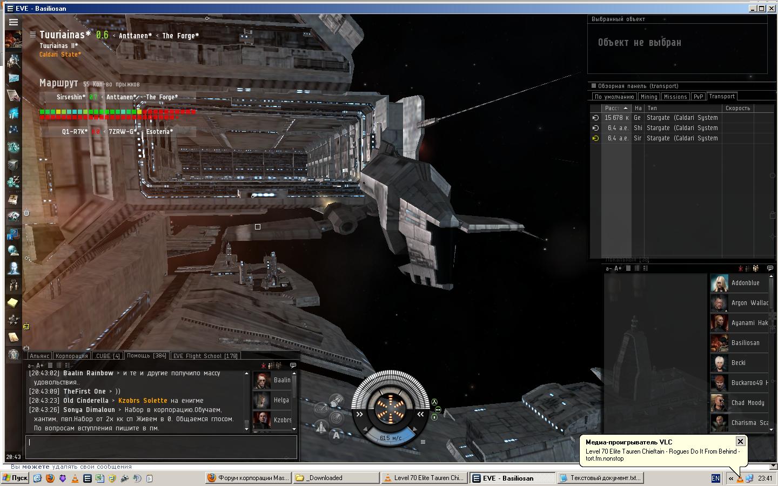Open the blue bald head agent icon
The width and height of the screenshot is (778, 486).
pos(14,268)
